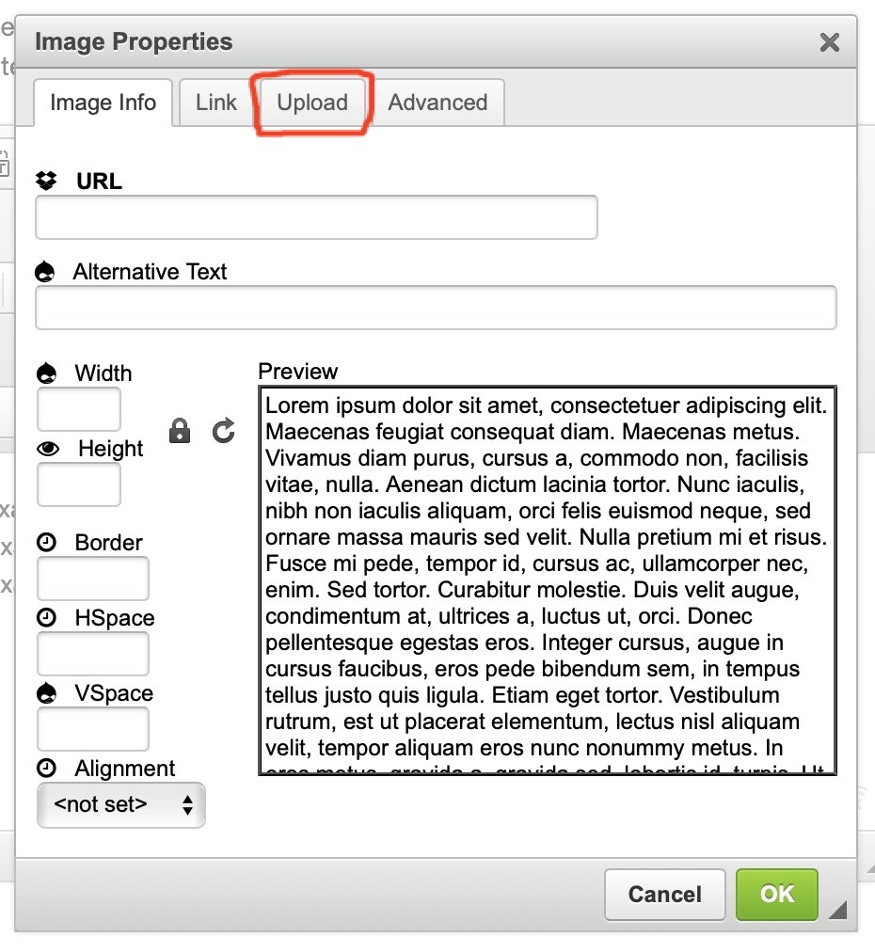Click the clock icon beside Border

46,543
